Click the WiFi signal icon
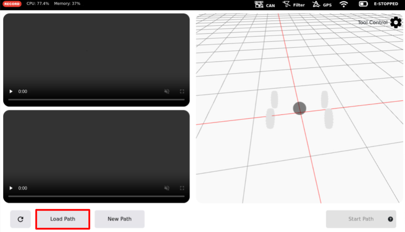 tap(344, 4)
